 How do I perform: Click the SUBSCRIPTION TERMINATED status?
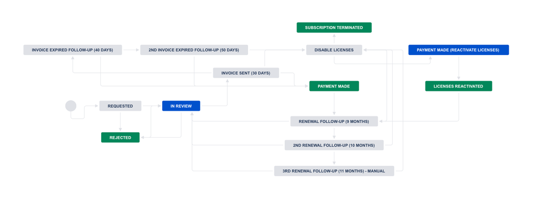334,27
